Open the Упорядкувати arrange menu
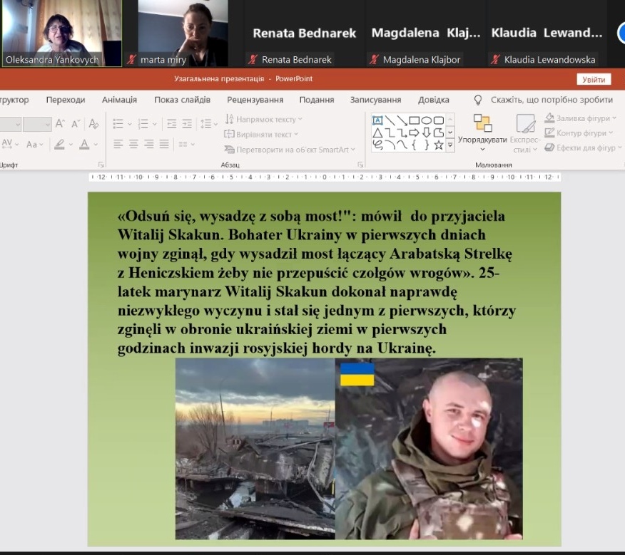This screenshot has width=625, height=555. [x=482, y=133]
